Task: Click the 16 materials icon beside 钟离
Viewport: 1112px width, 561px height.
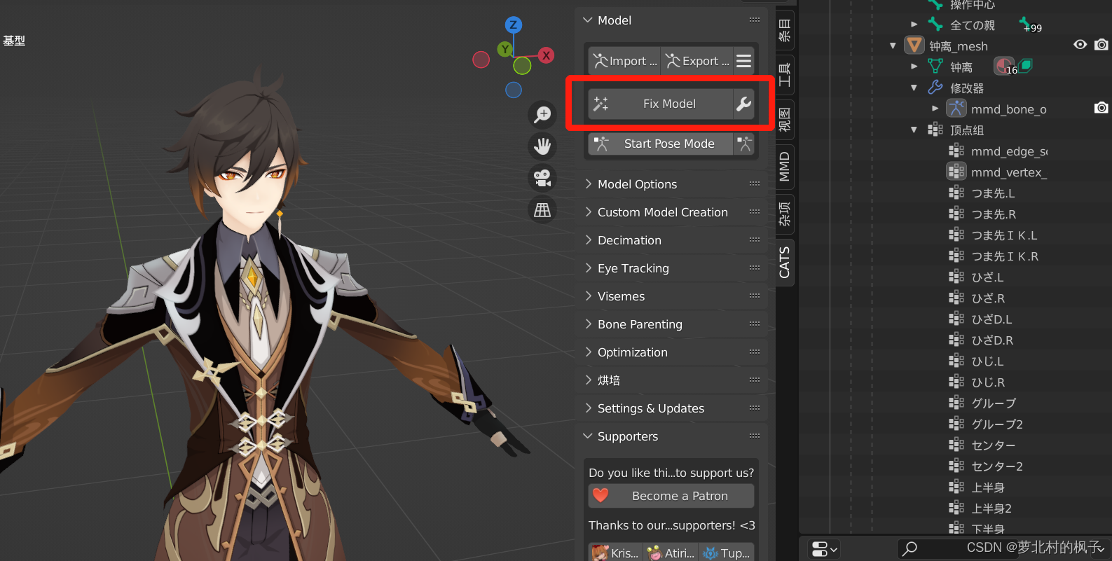Action: pos(1005,67)
